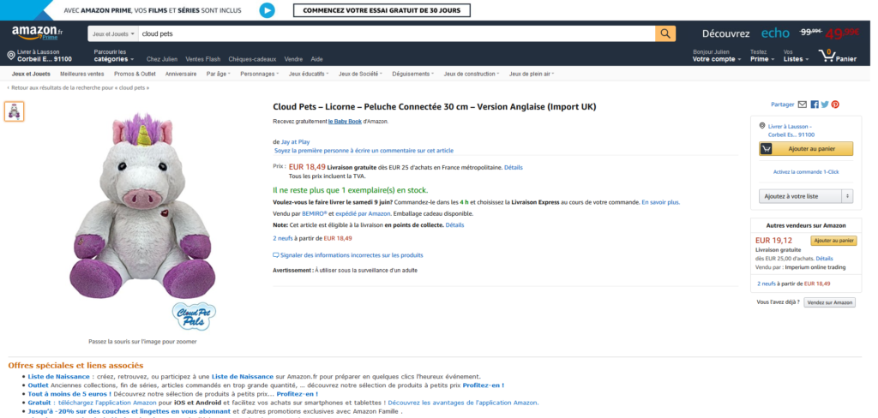This screenshot has height=418, width=878.
Task: Expand Parcourir les catégories menu
Action: click(x=114, y=56)
